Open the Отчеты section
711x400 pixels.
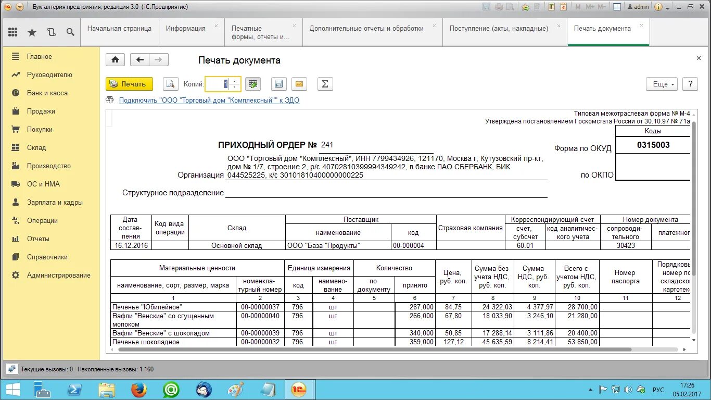pos(50,239)
